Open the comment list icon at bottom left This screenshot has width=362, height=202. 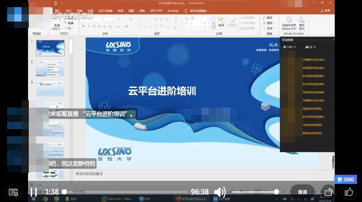tap(13, 192)
